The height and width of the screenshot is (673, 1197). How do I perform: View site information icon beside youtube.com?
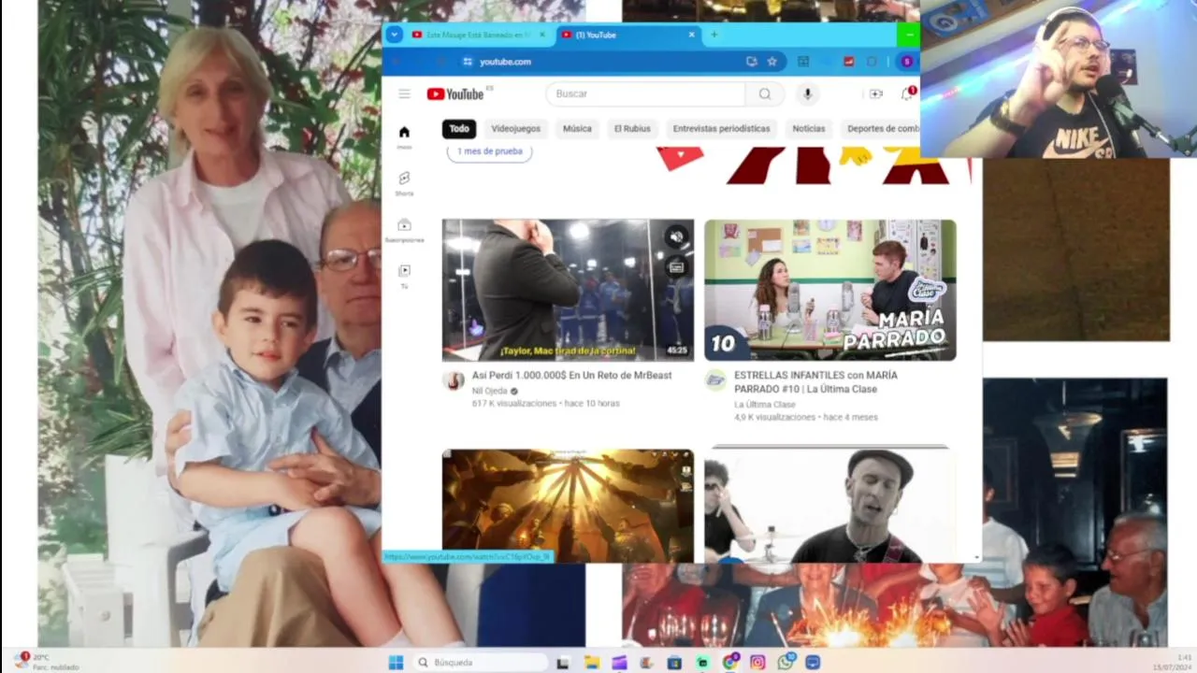pos(468,62)
